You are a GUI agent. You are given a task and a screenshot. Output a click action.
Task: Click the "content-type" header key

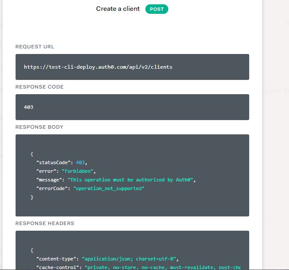pyautogui.click(x=56, y=259)
